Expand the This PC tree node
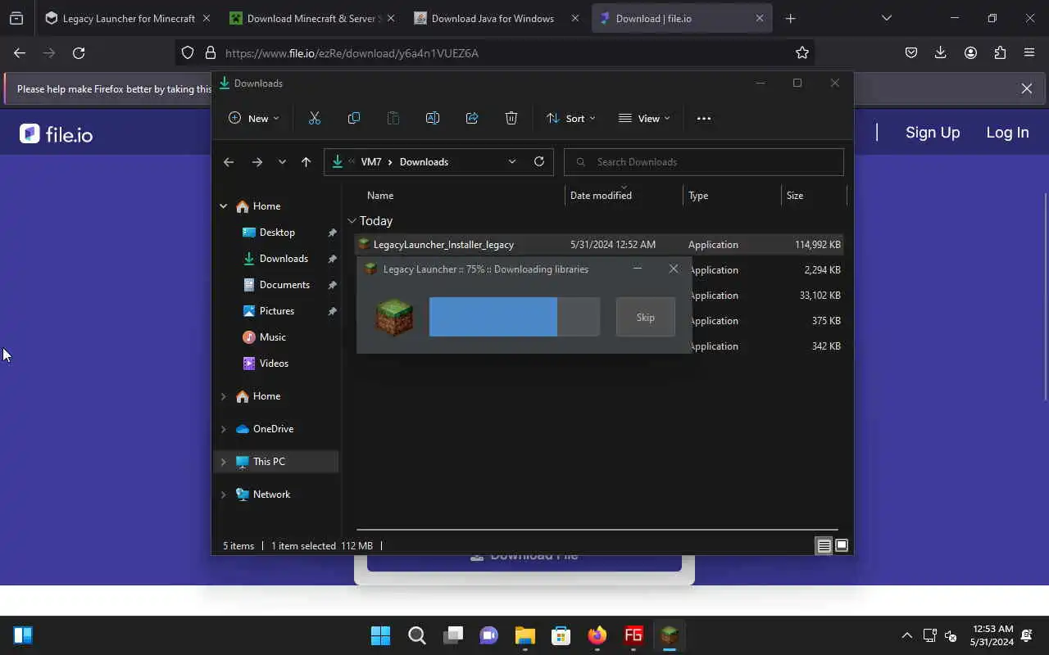The width and height of the screenshot is (1049, 655). click(223, 462)
